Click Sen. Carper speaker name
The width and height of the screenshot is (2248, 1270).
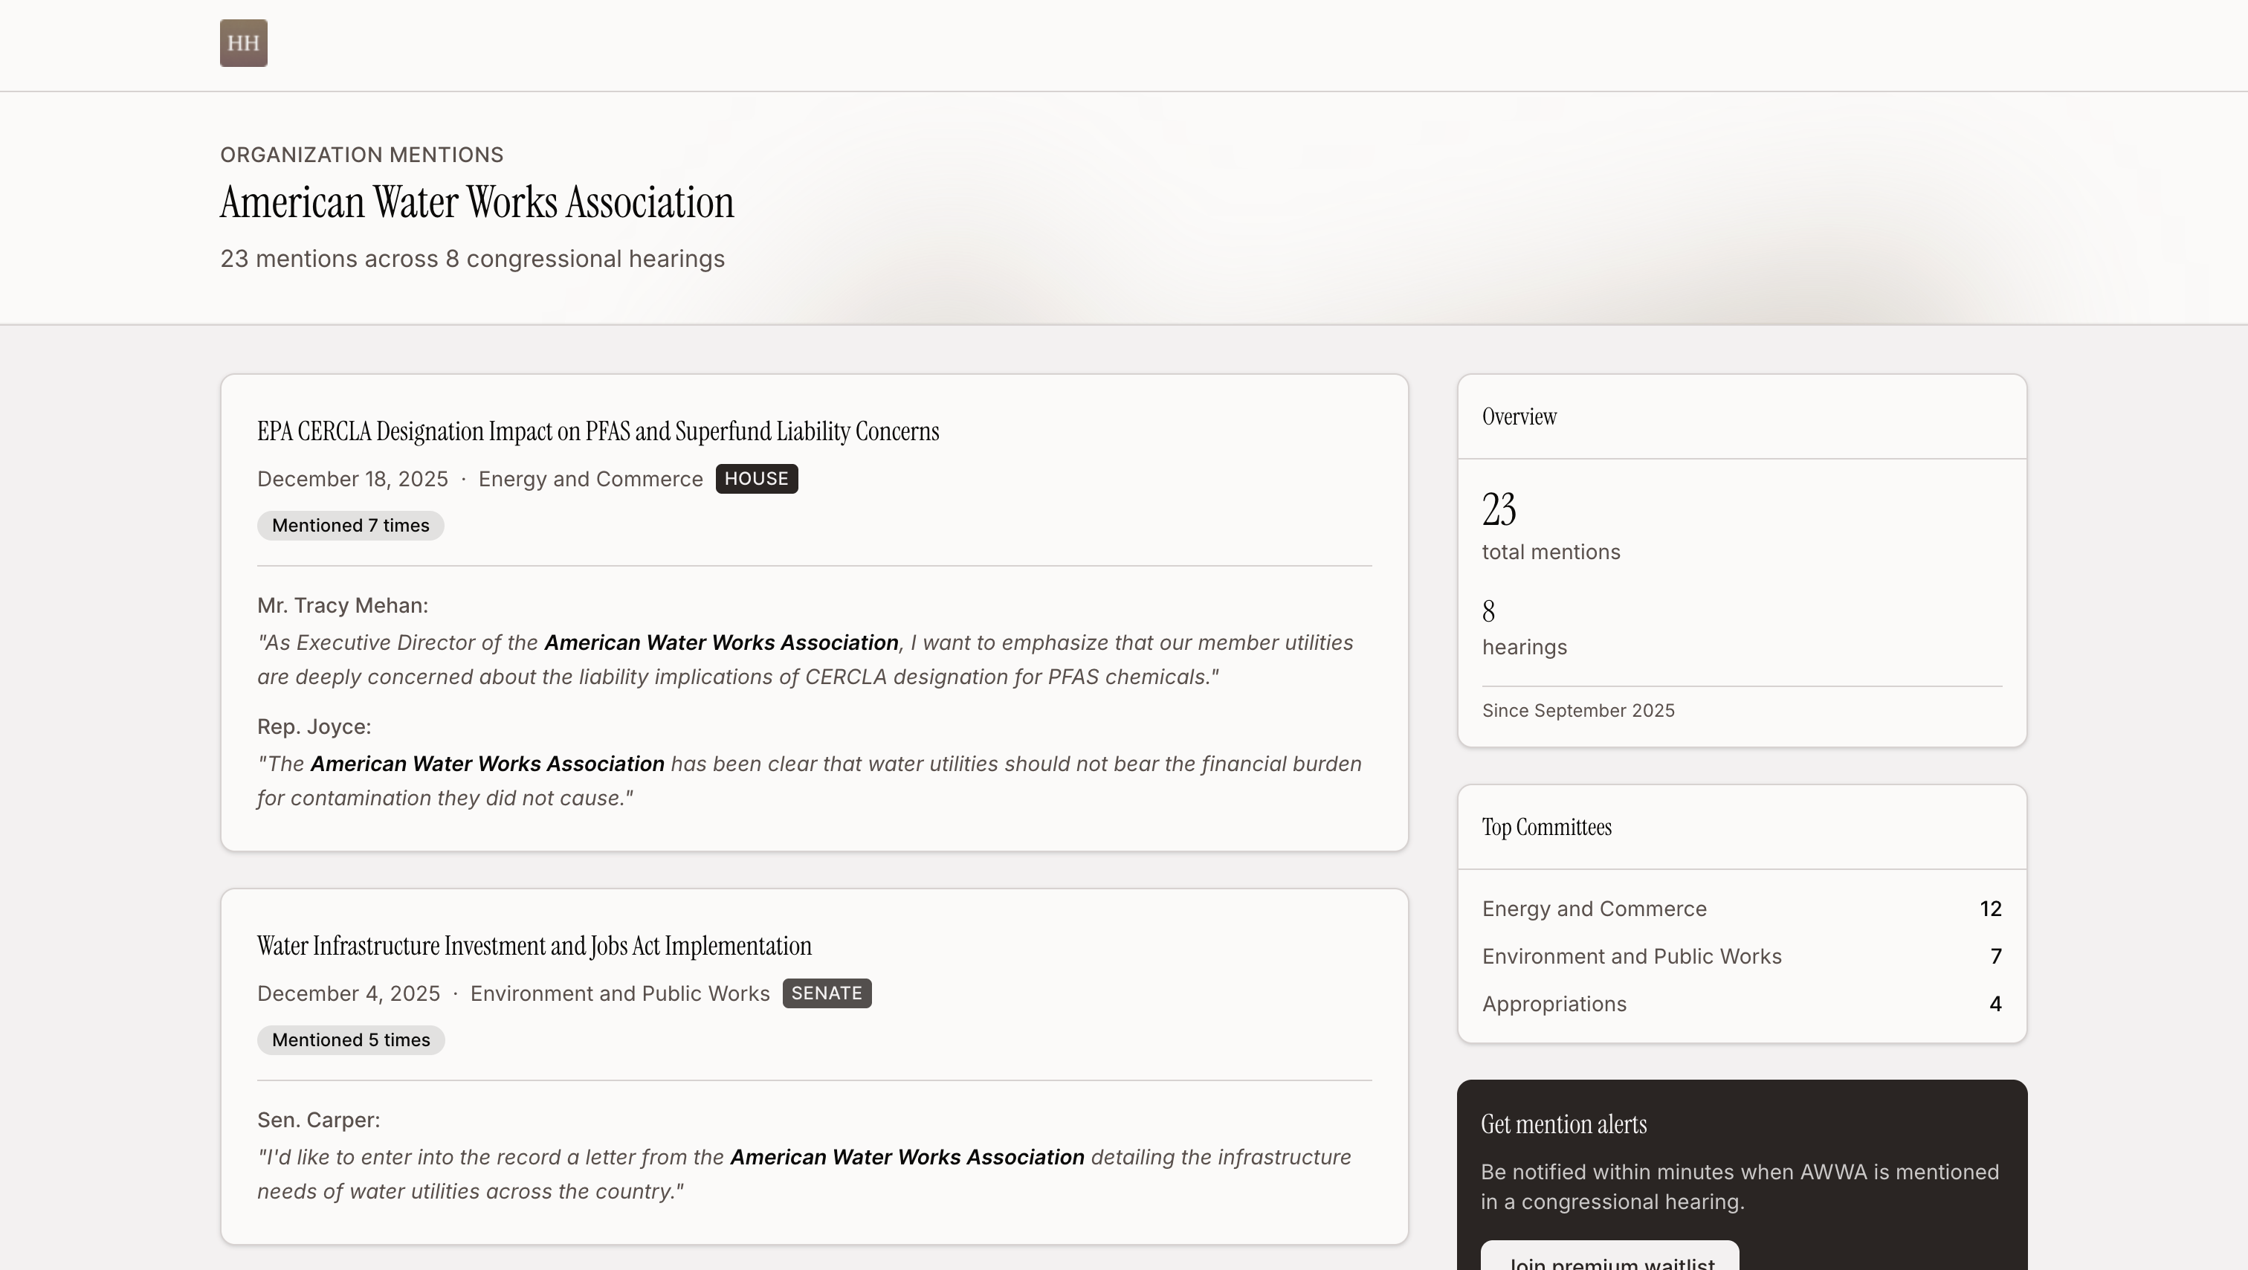[x=317, y=1120]
